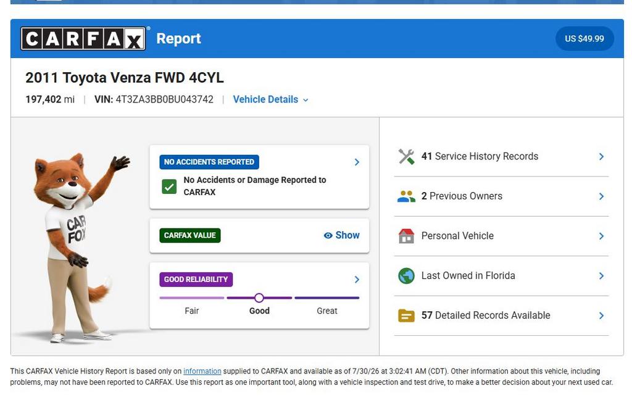Screen dimensions: 632x397
Task: Follow the information link in disclaimer
Action: [x=202, y=371]
